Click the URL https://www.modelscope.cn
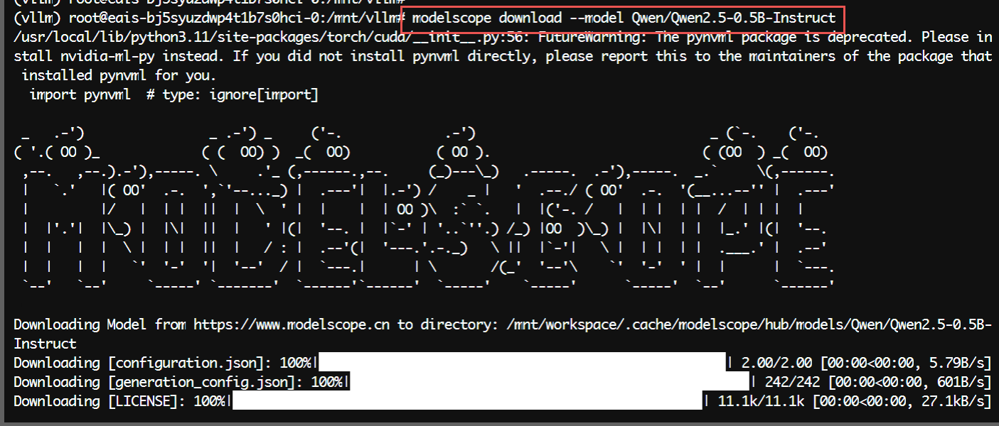The width and height of the screenshot is (999, 426). 292,324
